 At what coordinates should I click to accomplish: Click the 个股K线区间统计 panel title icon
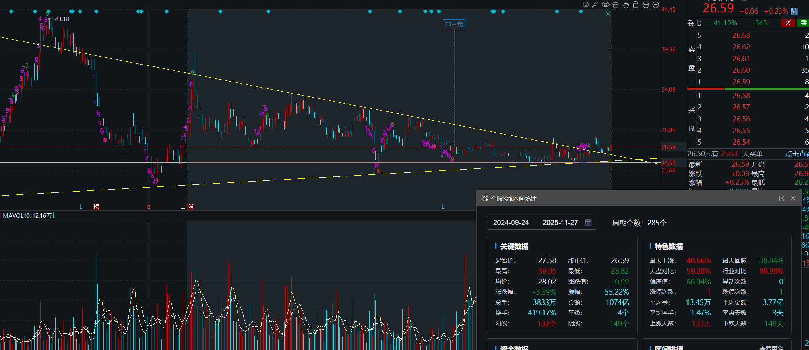pyautogui.click(x=485, y=198)
